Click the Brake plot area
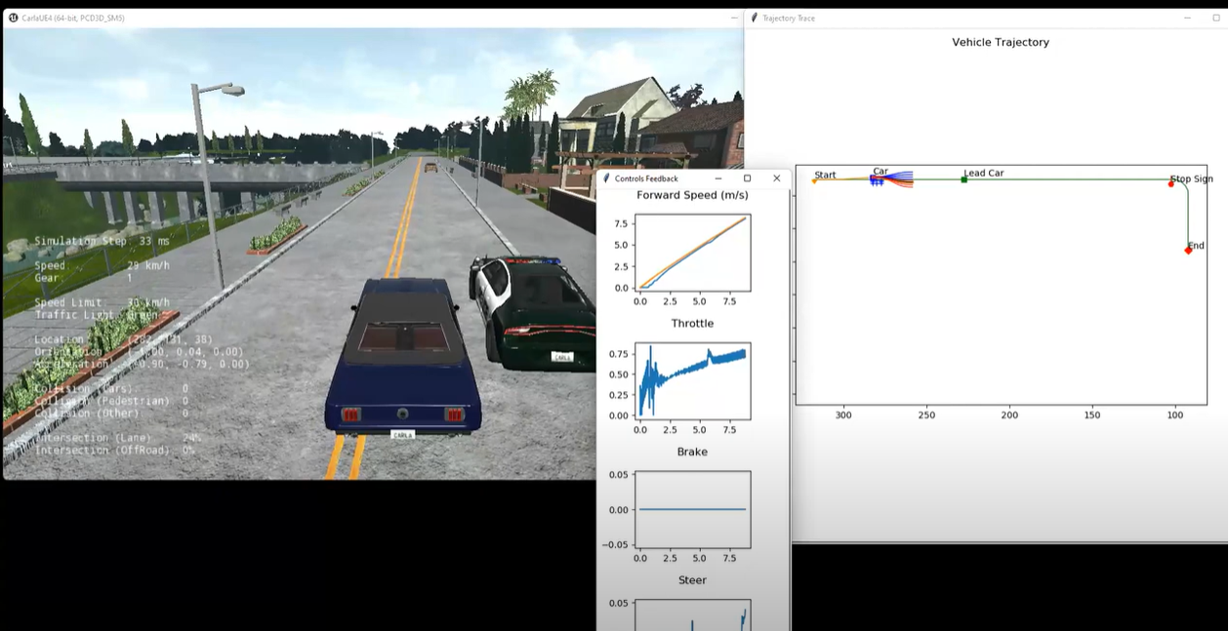This screenshot has height=631, width=1229. pos(692,509)
